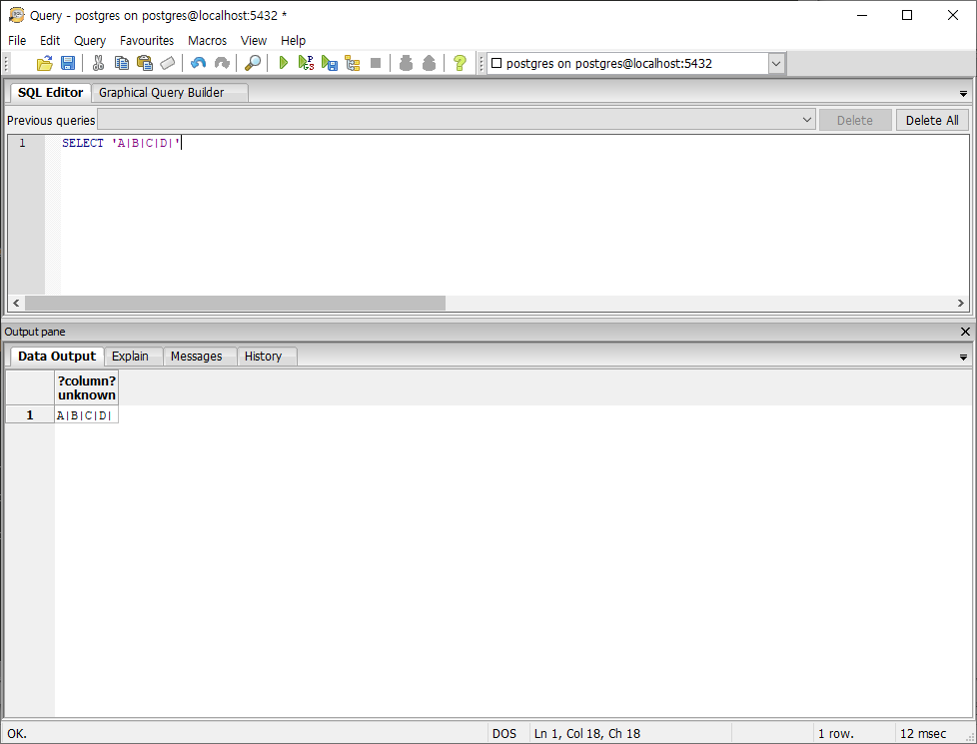Select row header 1 in results
The width and height of the screenshot is (977, 744).
(30, 415)
